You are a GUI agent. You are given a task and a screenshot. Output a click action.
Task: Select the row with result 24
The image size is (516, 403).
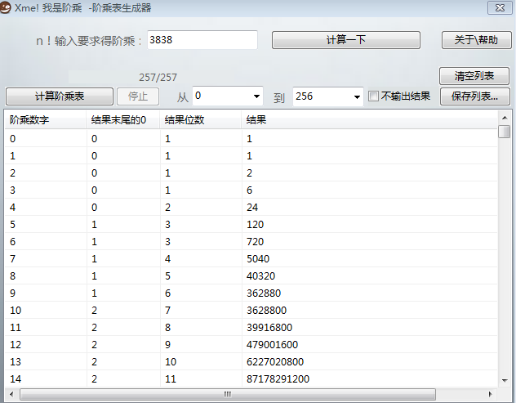251,208
